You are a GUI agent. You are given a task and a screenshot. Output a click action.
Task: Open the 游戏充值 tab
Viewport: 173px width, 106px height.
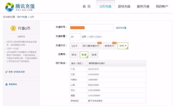(124, 7)
